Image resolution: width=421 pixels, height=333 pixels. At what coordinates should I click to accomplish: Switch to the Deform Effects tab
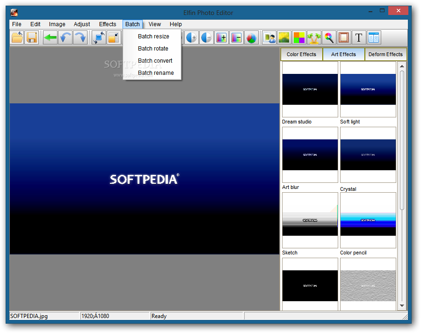click(x=385, y=54)
